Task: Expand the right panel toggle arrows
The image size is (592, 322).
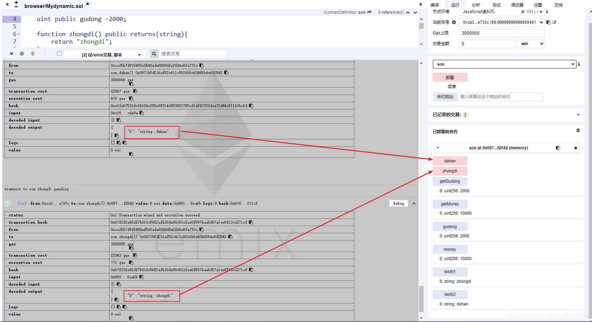Action: pos(421,4)
